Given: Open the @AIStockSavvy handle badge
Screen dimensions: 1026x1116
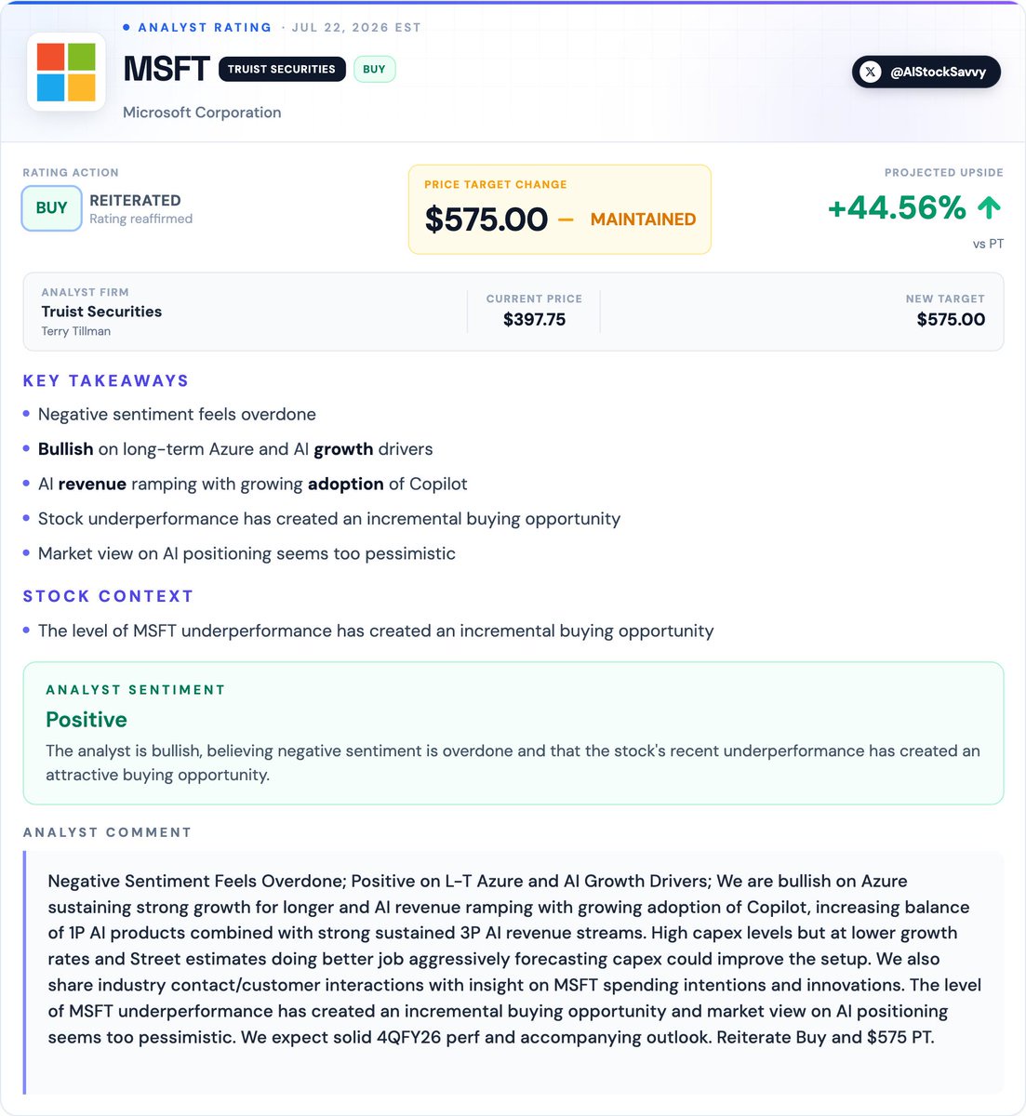Looking at the screenshot, I should (926, 72).
